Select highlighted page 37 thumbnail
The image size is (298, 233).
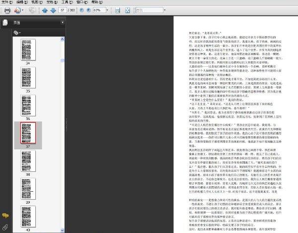pyautogui.click(x=28, y=133)
